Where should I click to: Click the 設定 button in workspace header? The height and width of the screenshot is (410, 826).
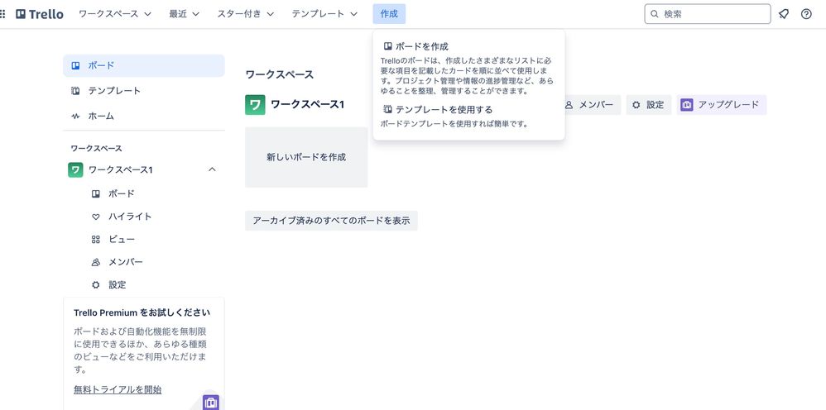tap(649, 105)
